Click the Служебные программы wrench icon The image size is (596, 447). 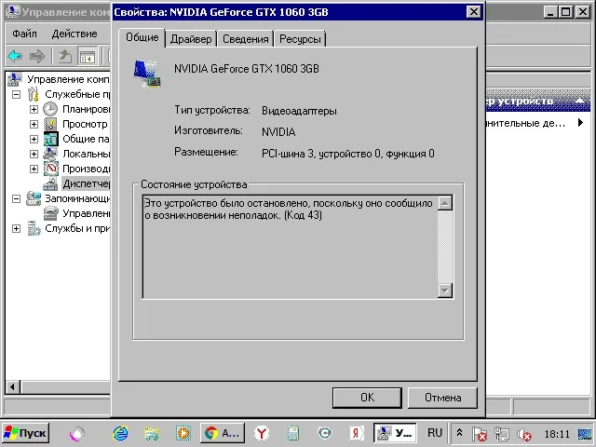tap(34, 94)
